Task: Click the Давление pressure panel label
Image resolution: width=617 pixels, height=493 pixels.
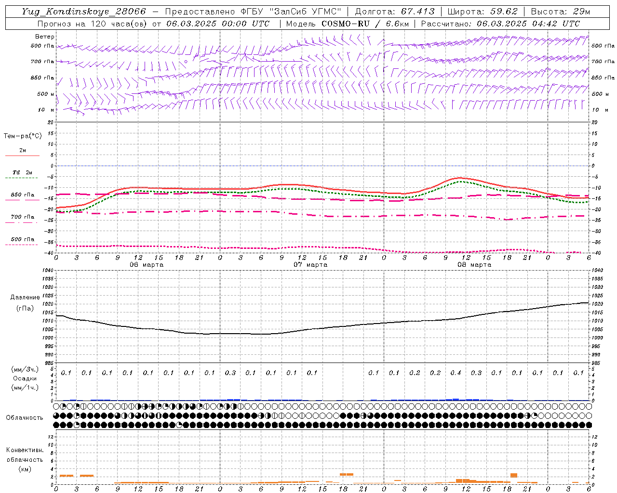Action: click(25, 298)
